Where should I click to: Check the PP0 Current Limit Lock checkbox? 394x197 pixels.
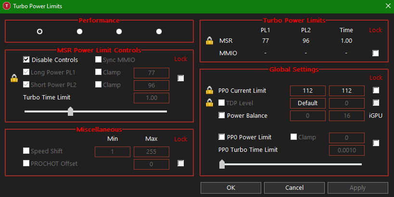[376, 90]
